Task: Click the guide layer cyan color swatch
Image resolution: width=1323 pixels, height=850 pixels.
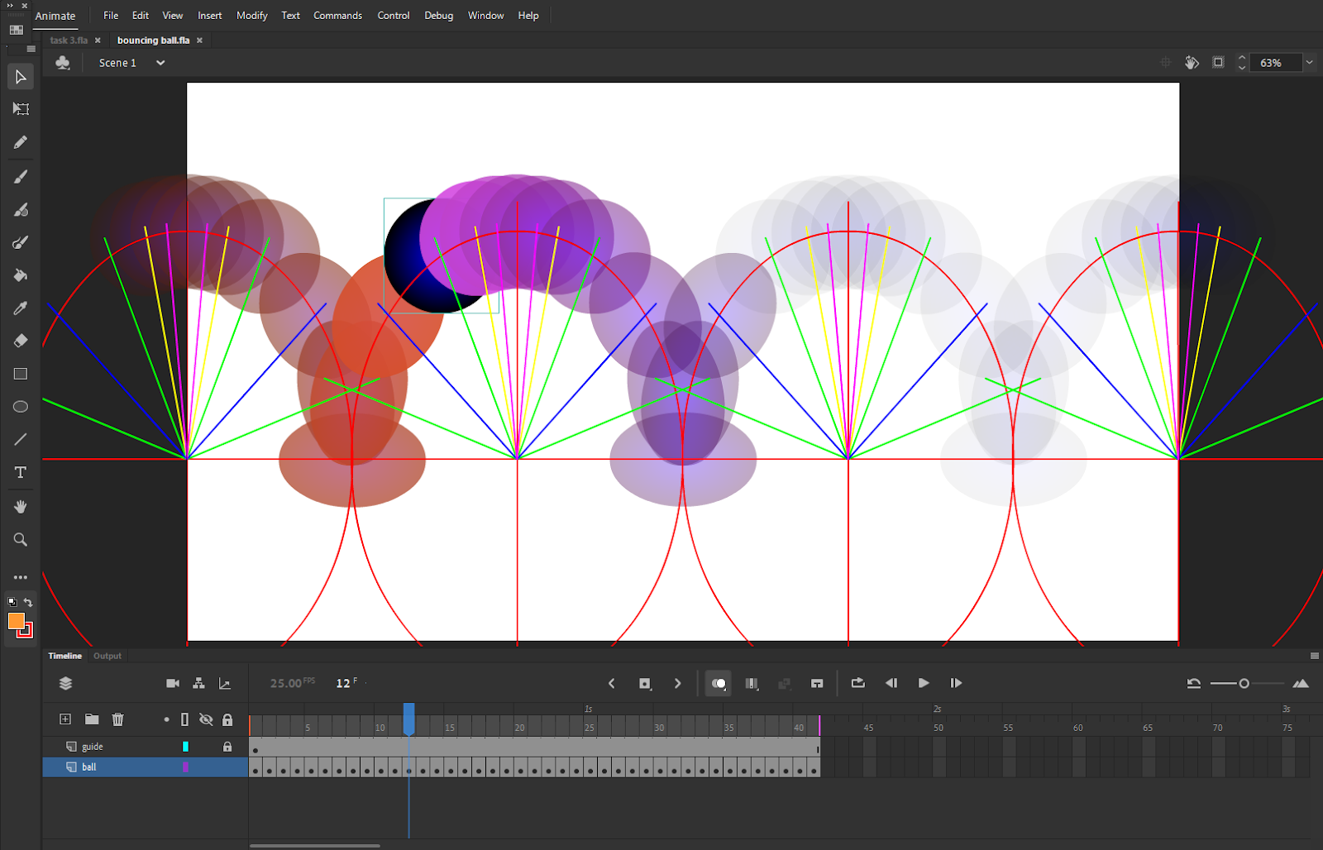Action: 185,747
